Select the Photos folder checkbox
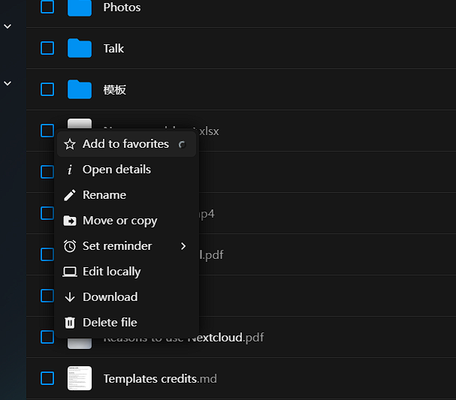Image resolution: width=456 pixels, height=400 pixels. [x=47, y=8]
